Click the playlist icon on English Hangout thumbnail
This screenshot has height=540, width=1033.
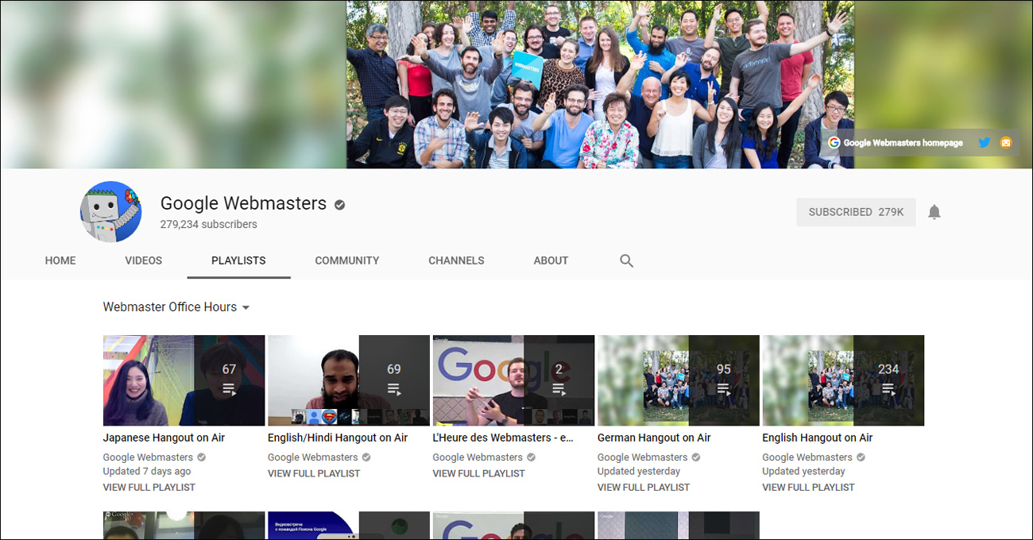click(888, 389)
